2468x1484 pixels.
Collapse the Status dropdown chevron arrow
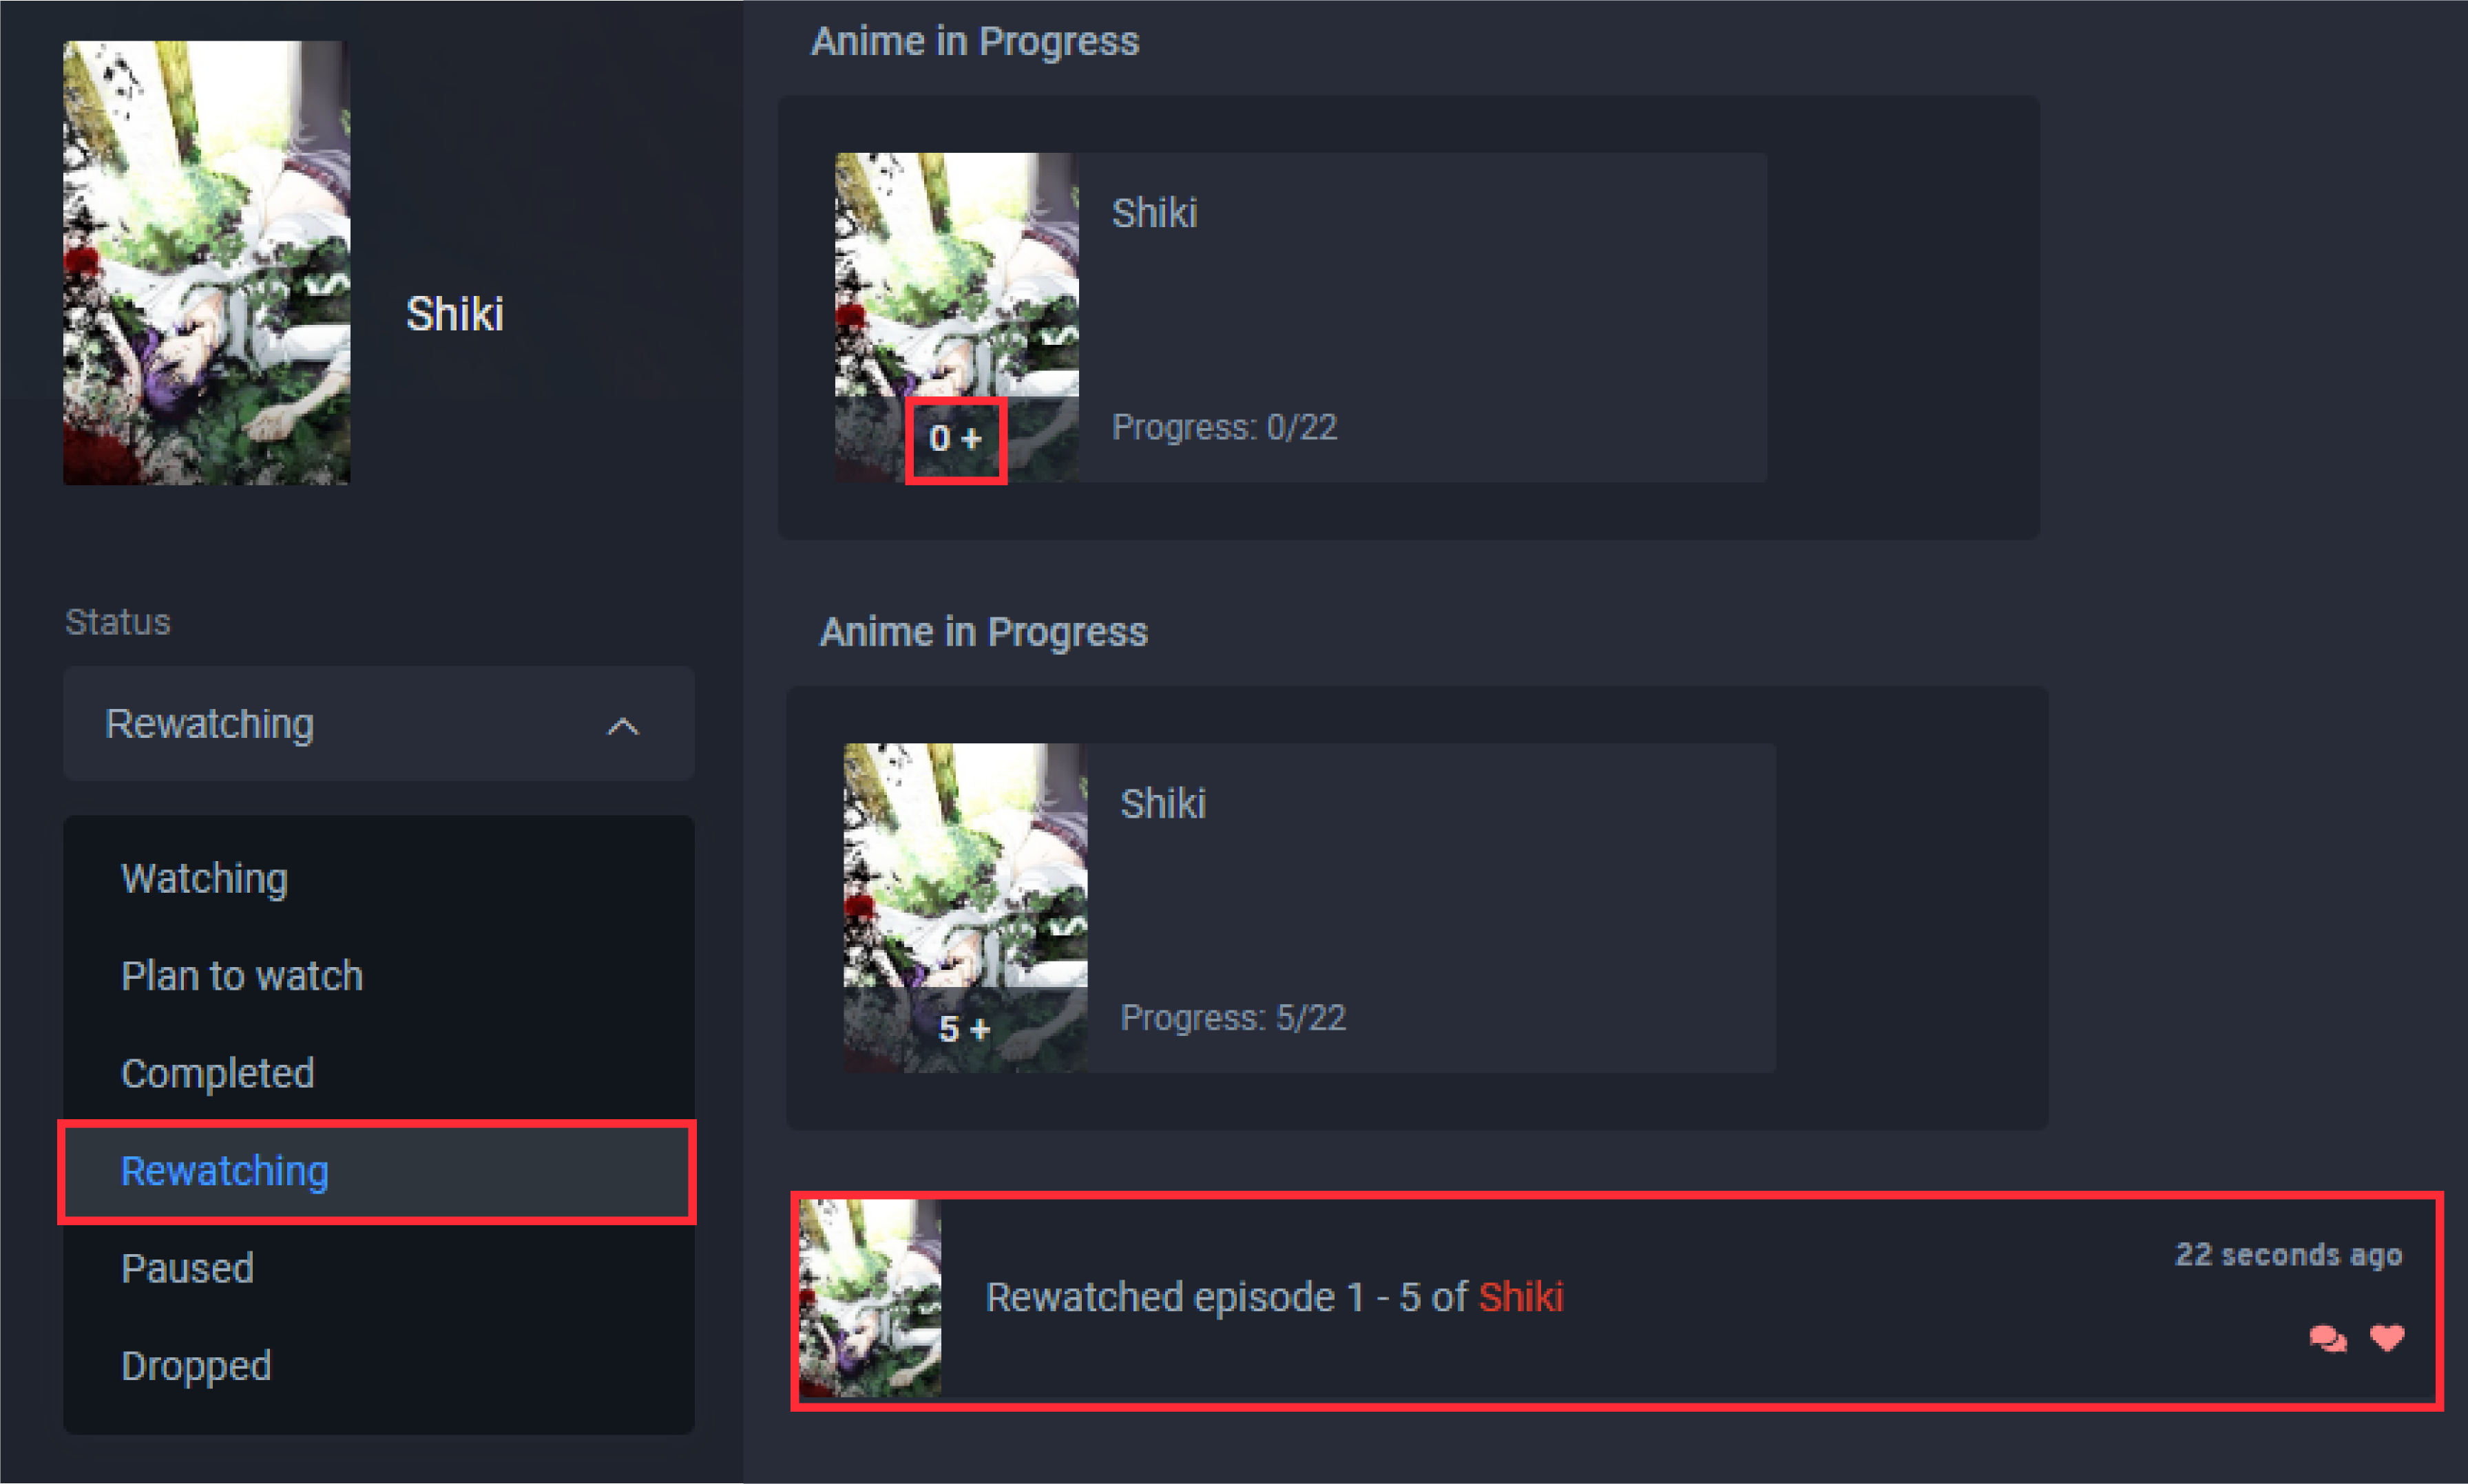click(x=623, y=726)
